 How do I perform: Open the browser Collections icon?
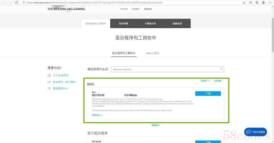coord(257,2)
